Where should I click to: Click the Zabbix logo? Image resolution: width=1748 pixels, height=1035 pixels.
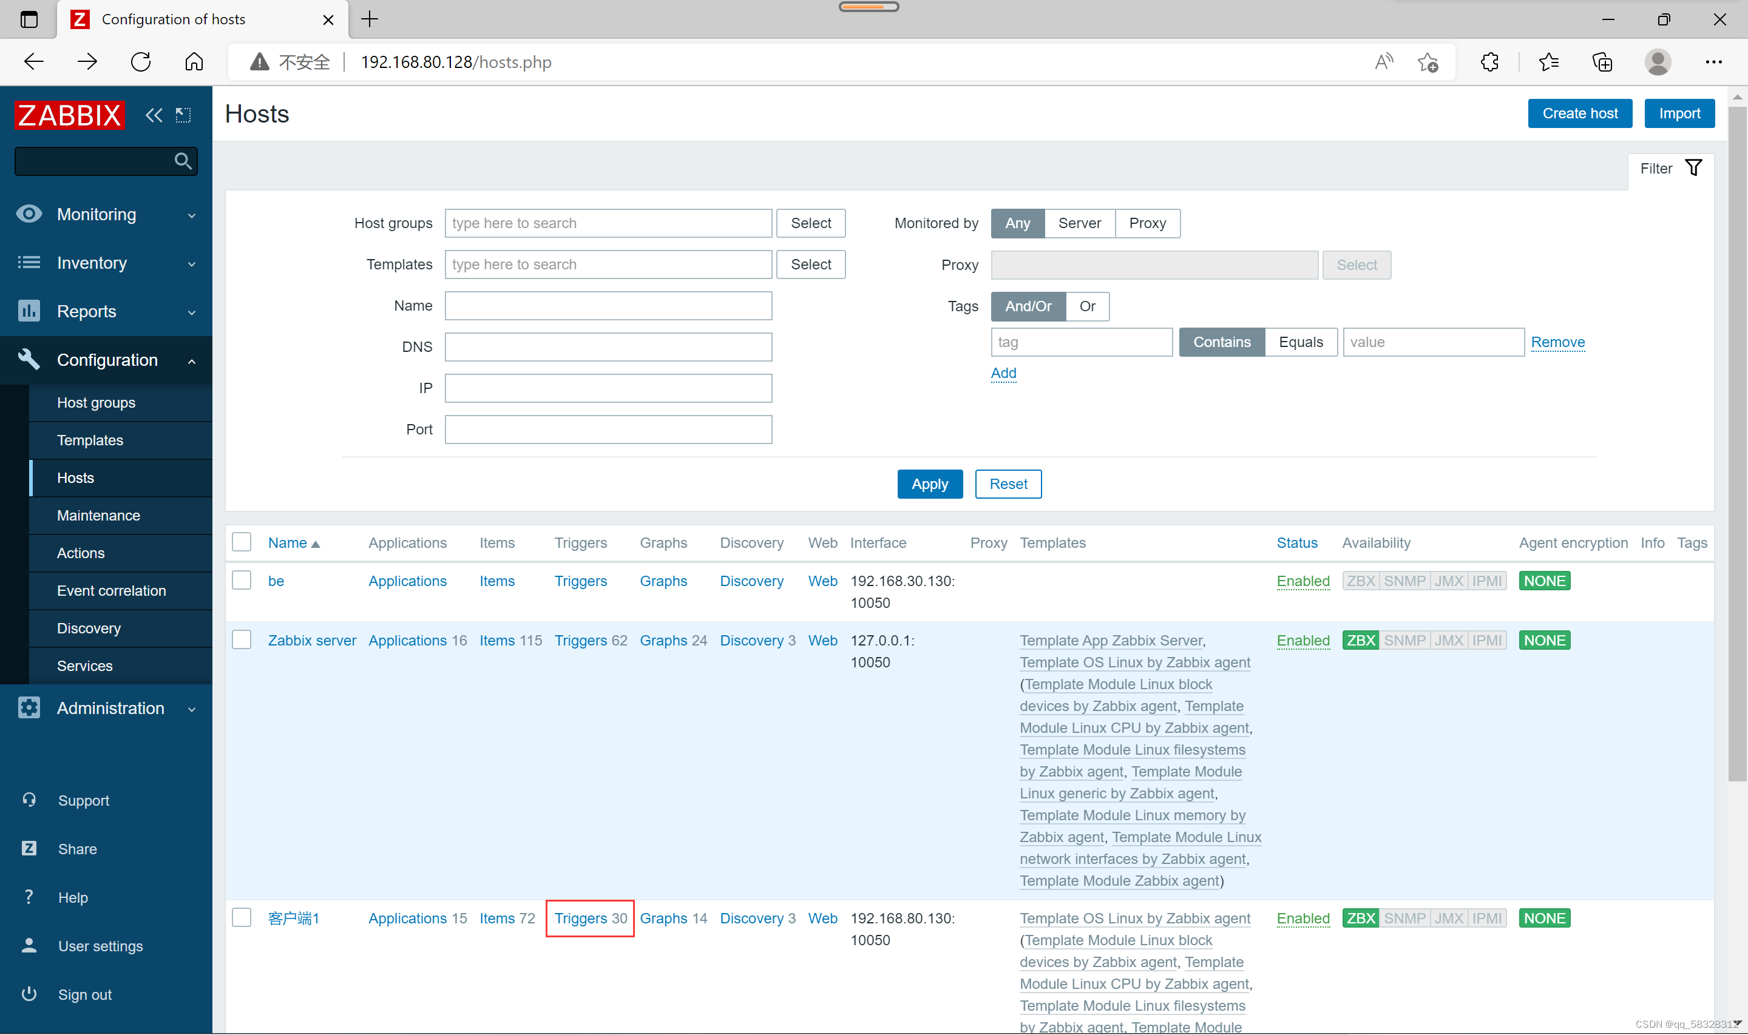tap(70, 115)
